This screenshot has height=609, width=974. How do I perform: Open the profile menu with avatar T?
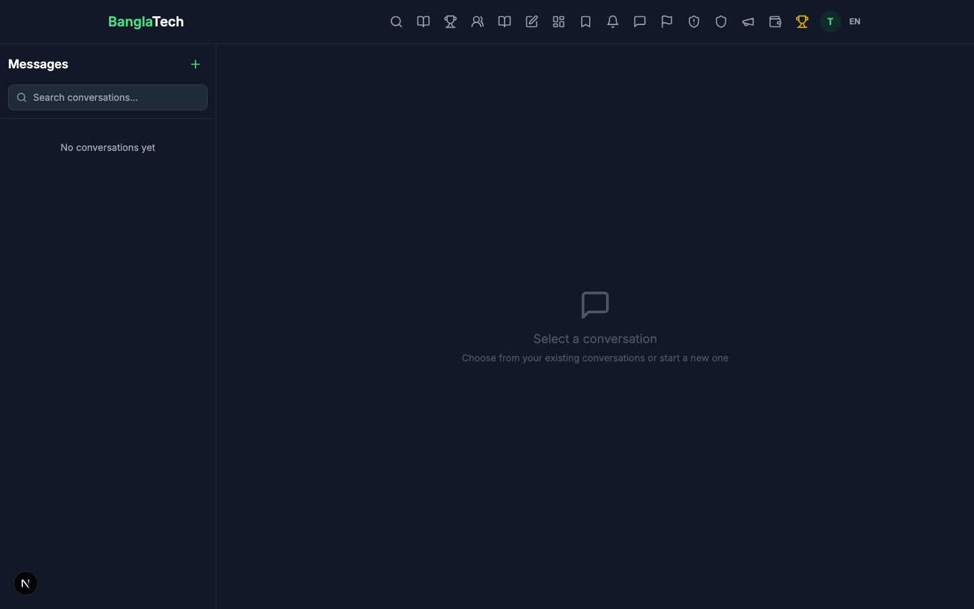coord(830,22)
